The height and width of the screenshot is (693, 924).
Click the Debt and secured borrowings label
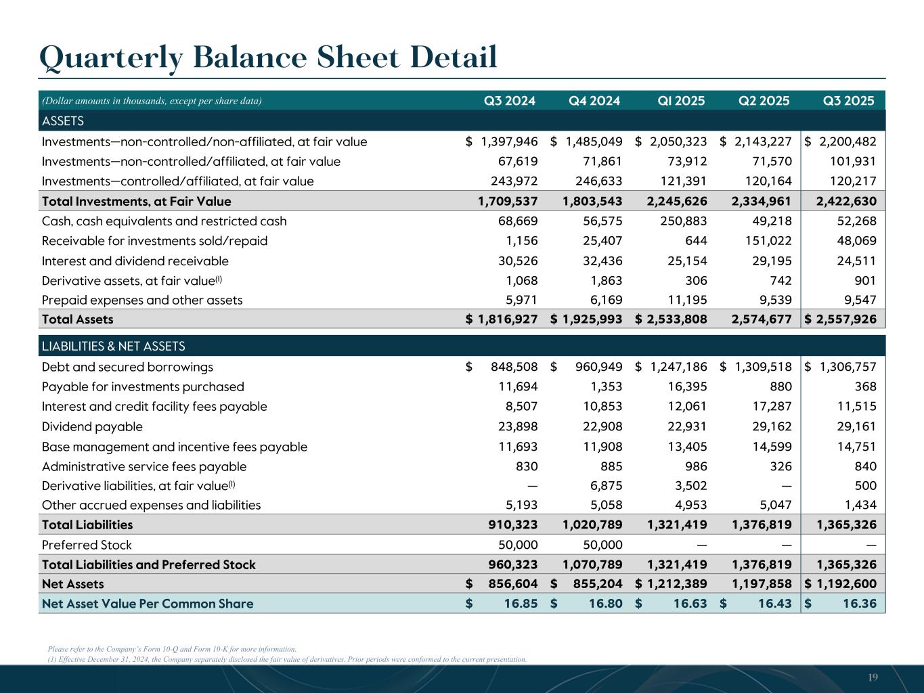point(127,367)
